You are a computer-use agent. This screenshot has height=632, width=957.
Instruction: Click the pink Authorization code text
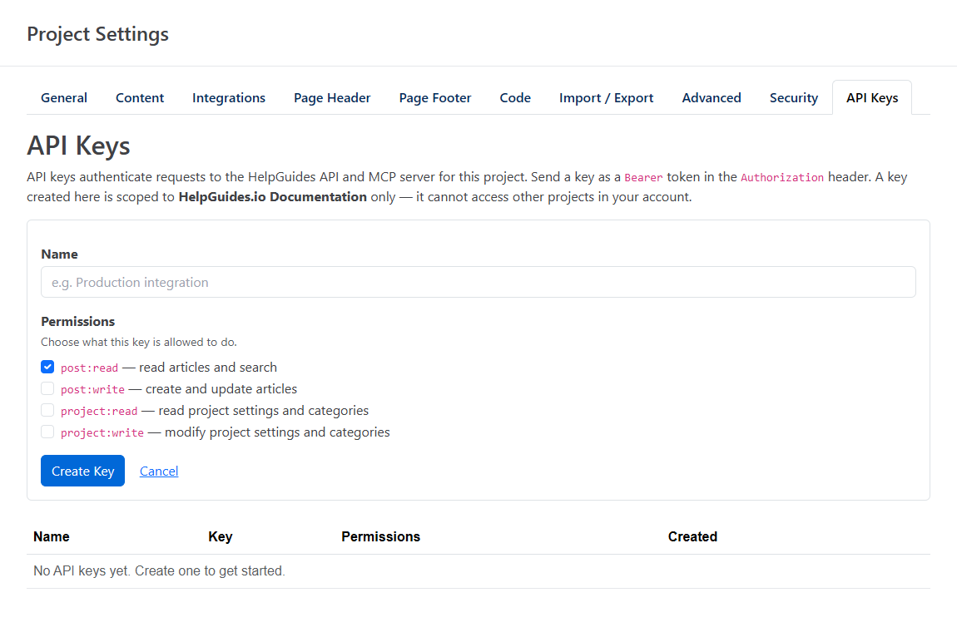pyautogui.click(x=782, y=177)
